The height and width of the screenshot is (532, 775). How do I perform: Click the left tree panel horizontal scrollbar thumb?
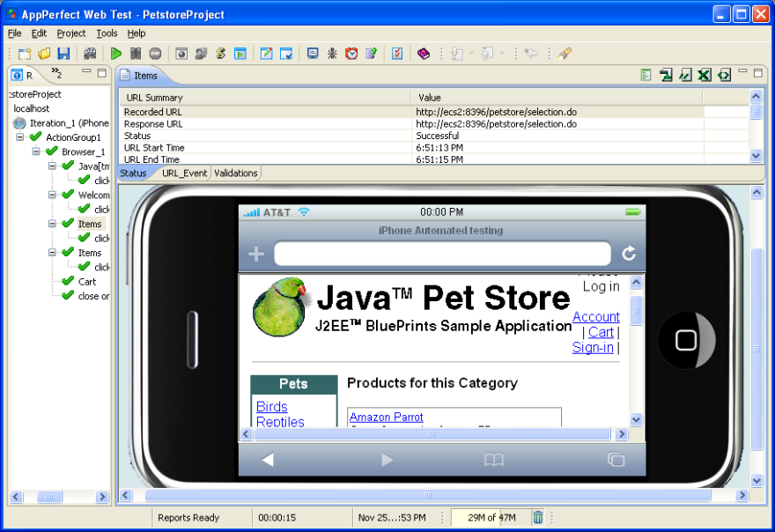49,497
